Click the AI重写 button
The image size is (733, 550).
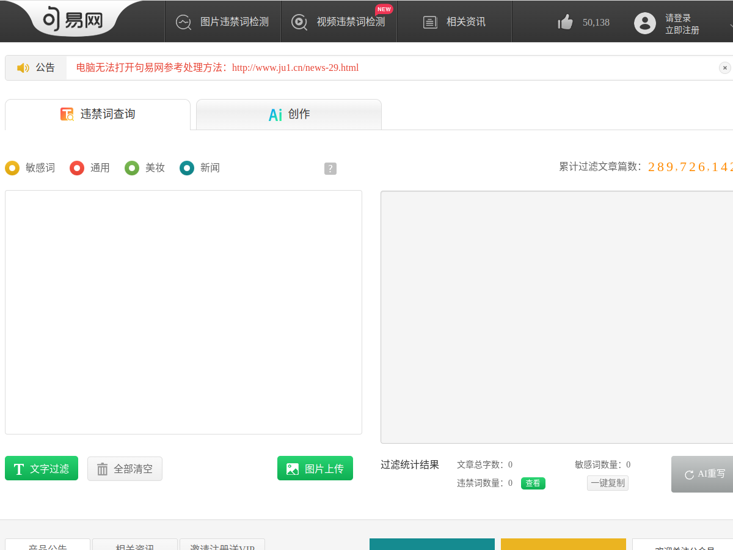pyautogui.click(x=702, y=474)
